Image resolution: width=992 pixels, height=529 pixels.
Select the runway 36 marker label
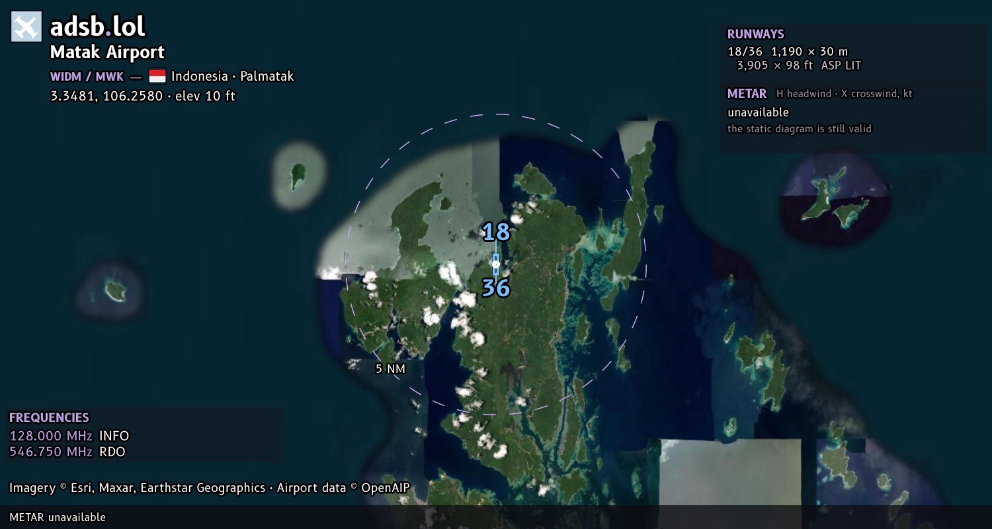pos(496,288)
